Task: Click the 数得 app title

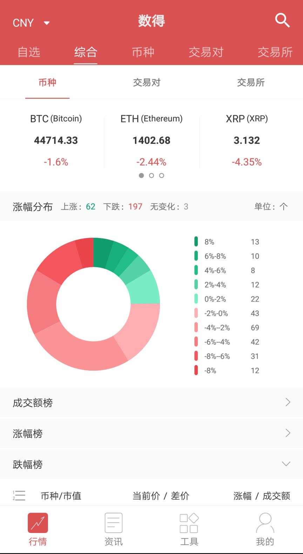Action: point(151,21)
